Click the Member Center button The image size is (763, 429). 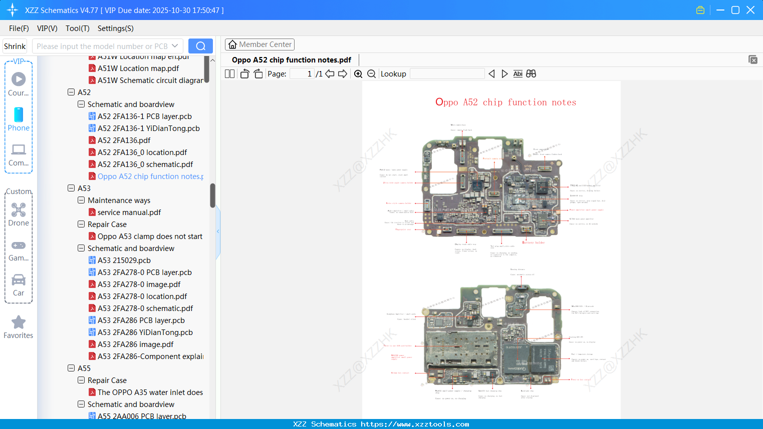click(x=260, y=44)
